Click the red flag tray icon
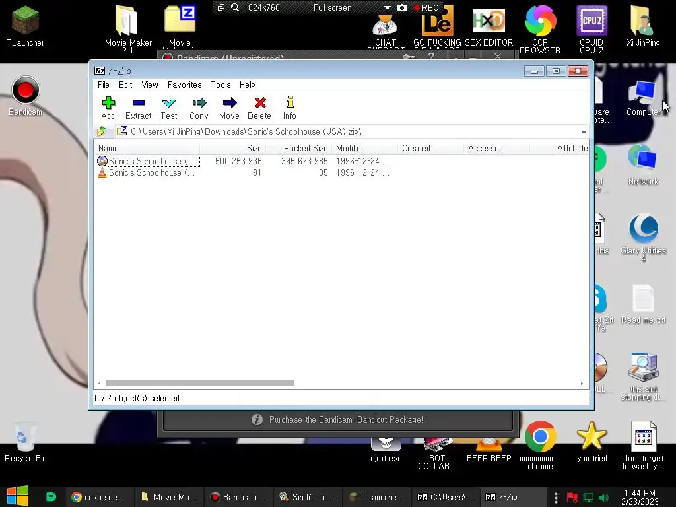This screenshot has width=676, height=507. (572, 498)
